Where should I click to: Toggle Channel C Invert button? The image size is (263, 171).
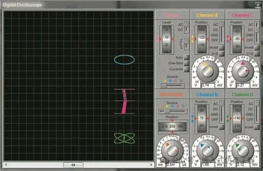tap(257, 48)
